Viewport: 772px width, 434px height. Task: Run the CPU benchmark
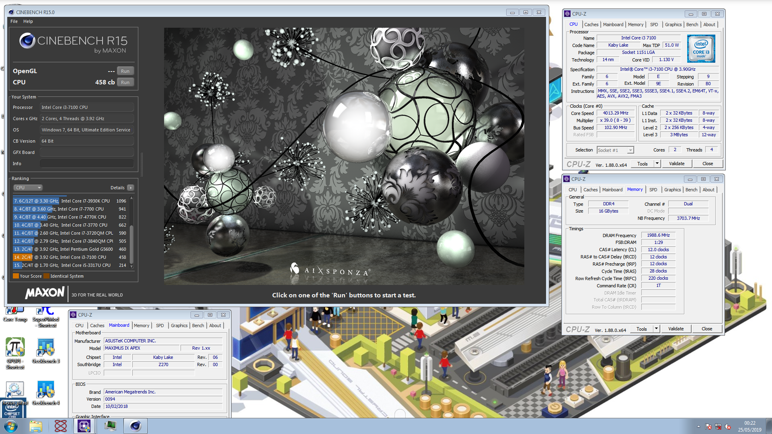click(x=125, y=82)
